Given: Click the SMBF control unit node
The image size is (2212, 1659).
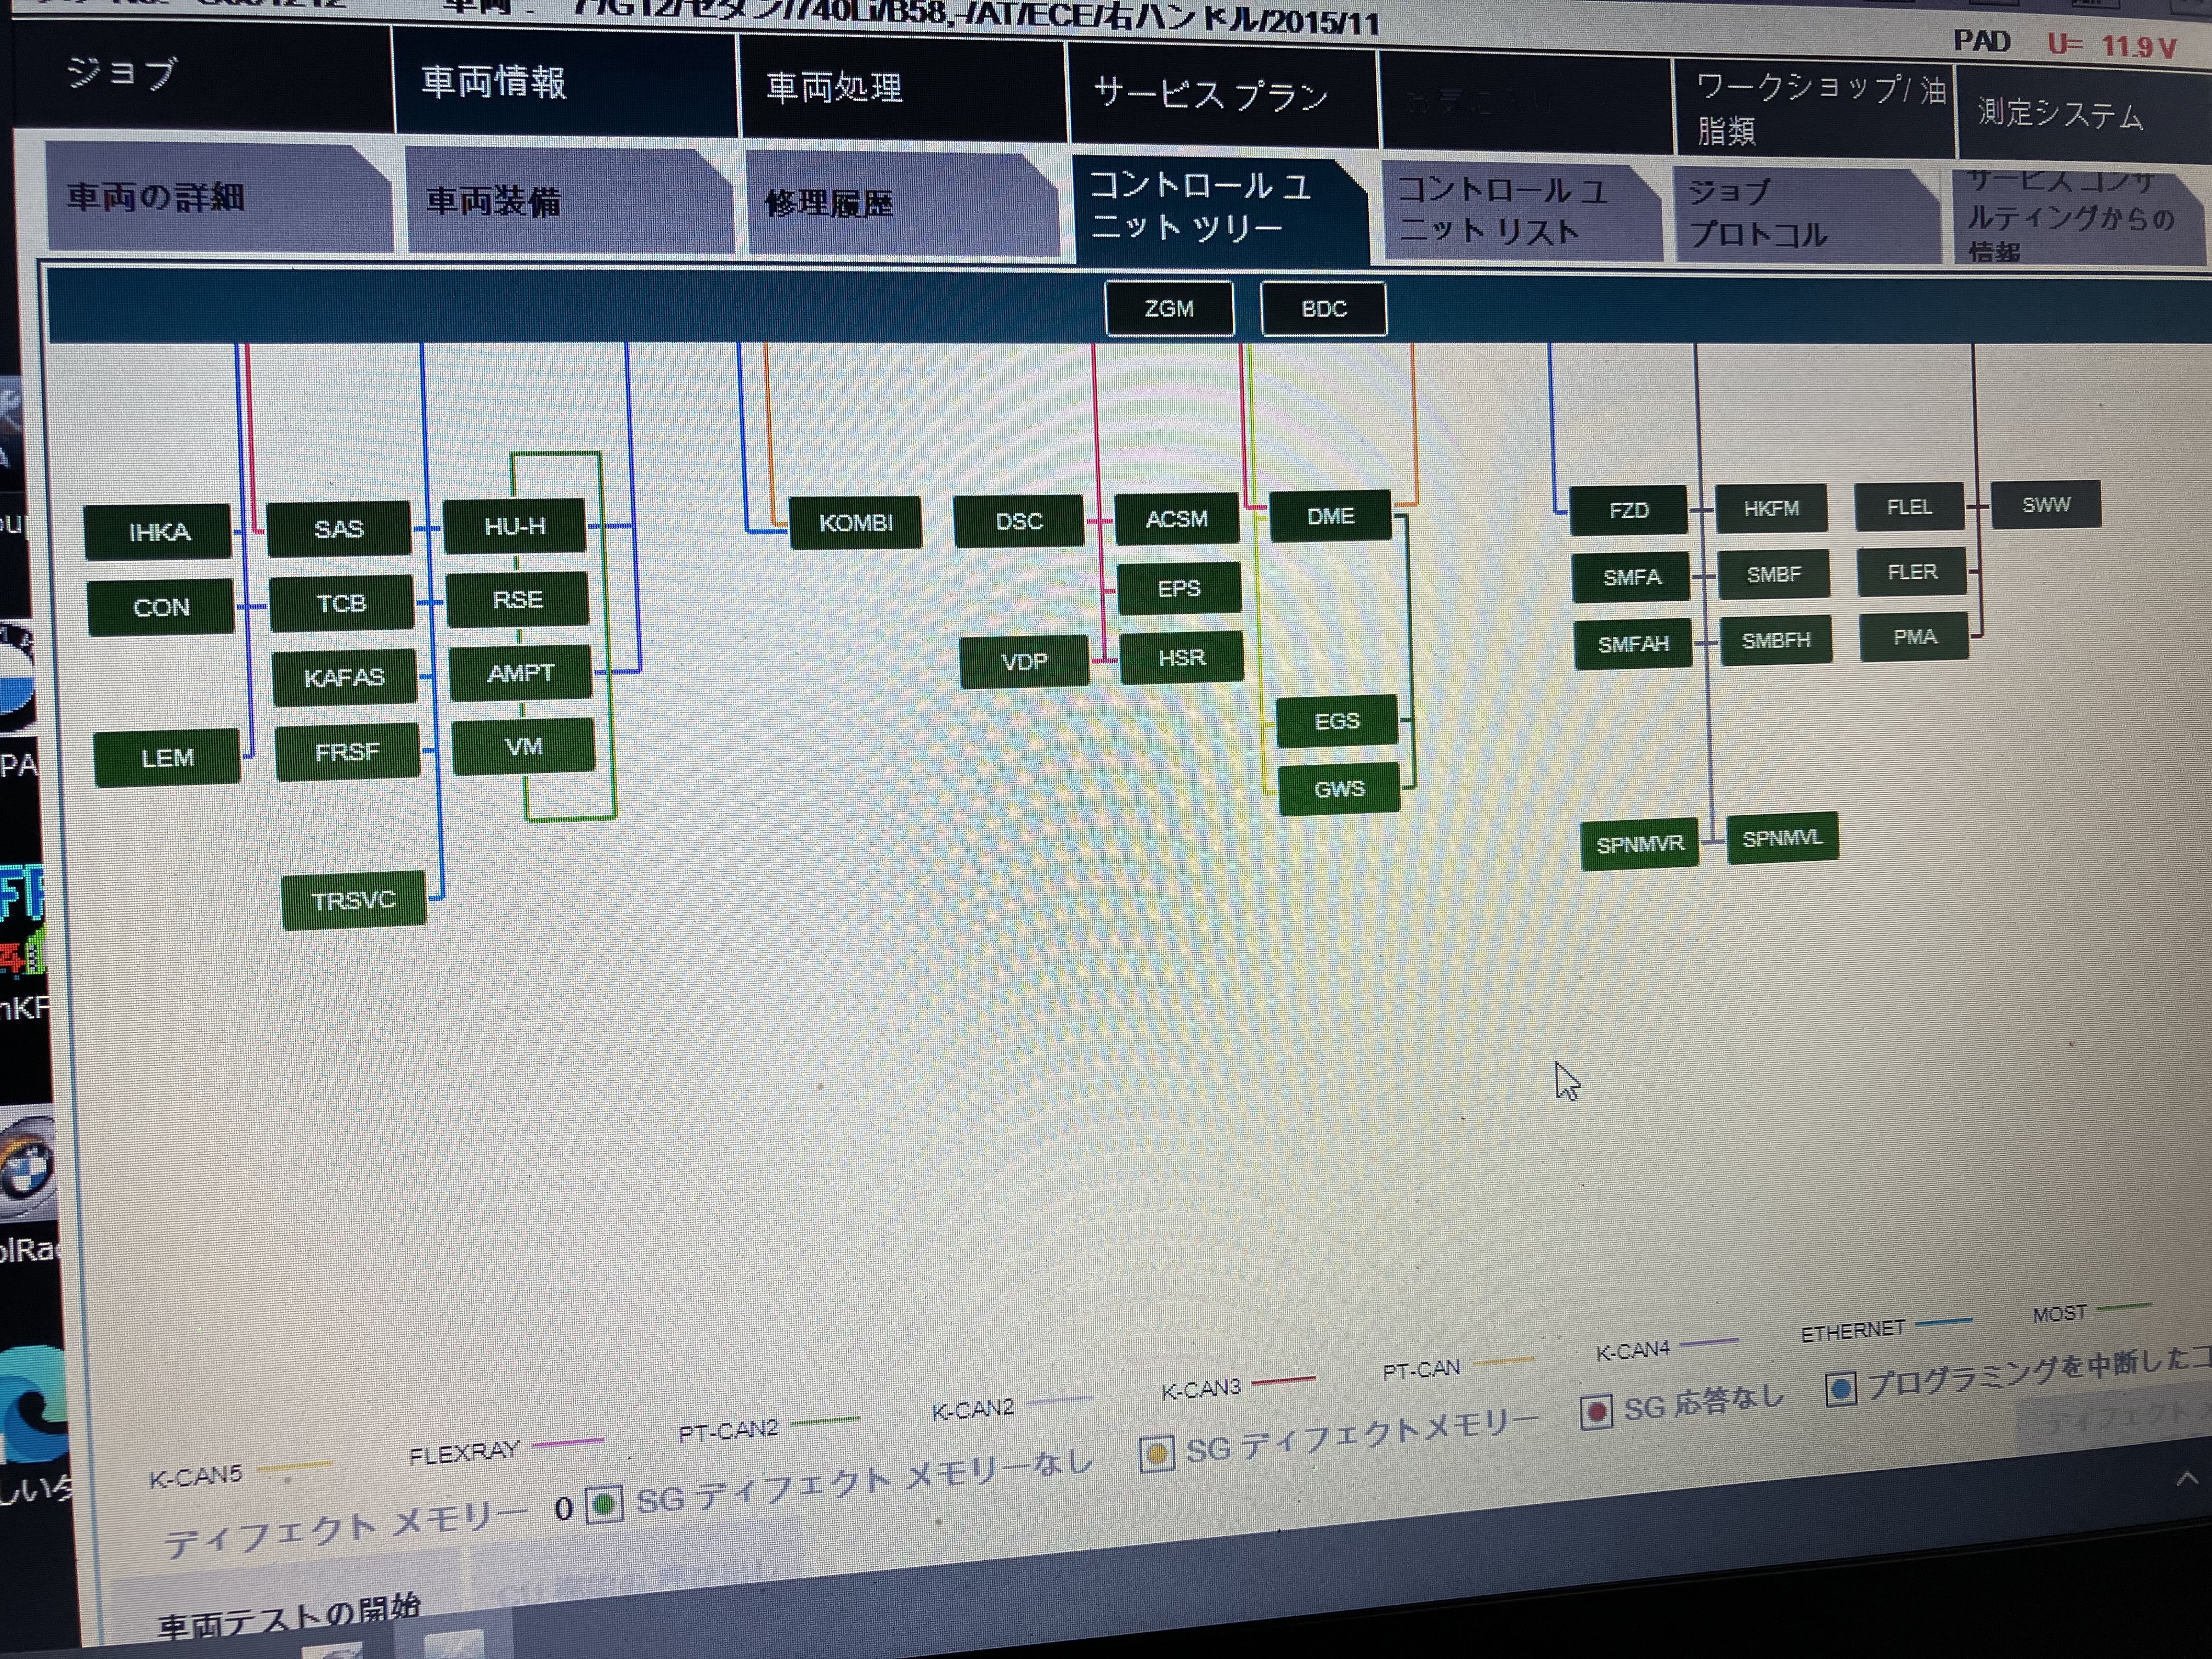Looking at the screenshot, I should (1774, 575).
